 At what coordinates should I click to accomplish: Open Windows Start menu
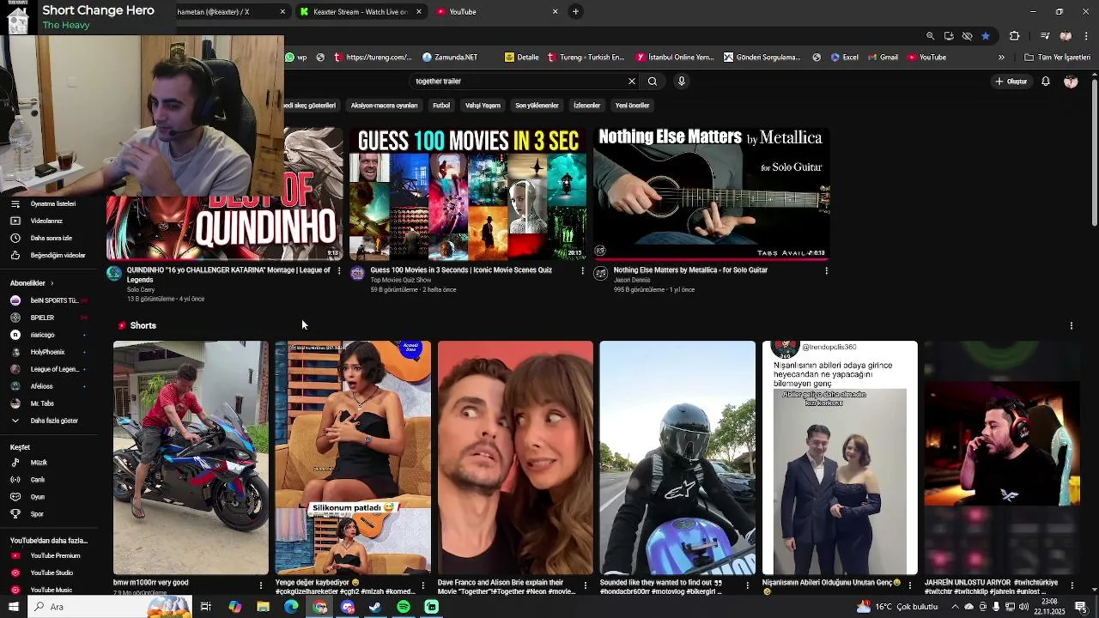[x=14, y=607]
